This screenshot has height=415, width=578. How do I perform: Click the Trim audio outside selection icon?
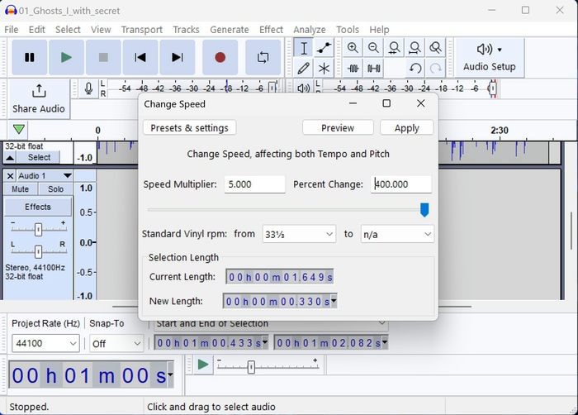(x=353, y=69)
